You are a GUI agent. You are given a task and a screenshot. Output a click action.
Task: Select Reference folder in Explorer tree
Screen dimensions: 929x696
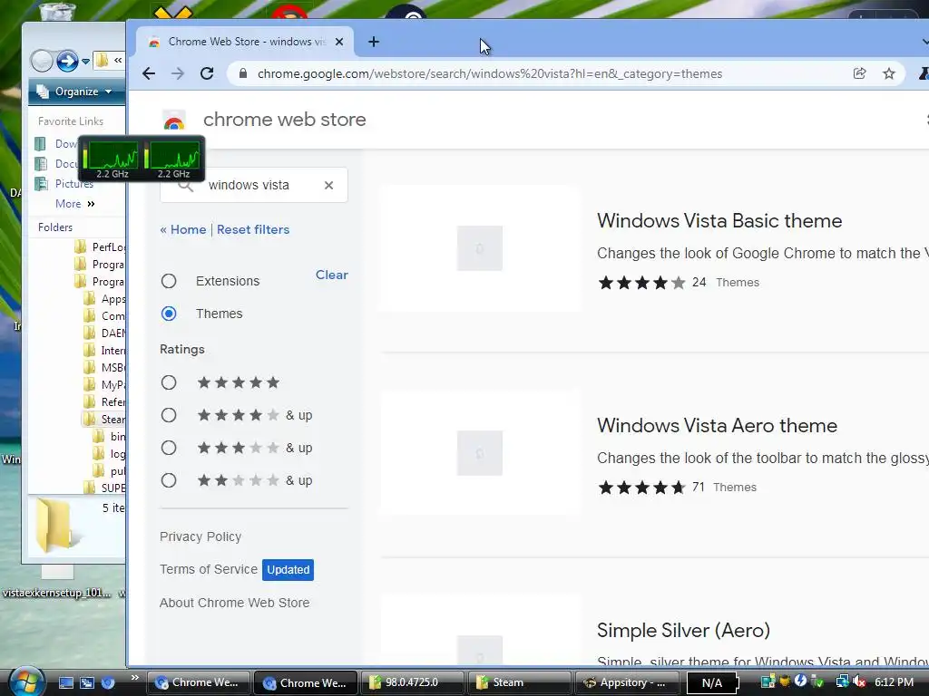pos(104,402)
